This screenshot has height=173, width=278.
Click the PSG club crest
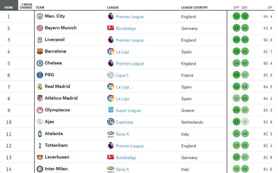coord(40,75)
